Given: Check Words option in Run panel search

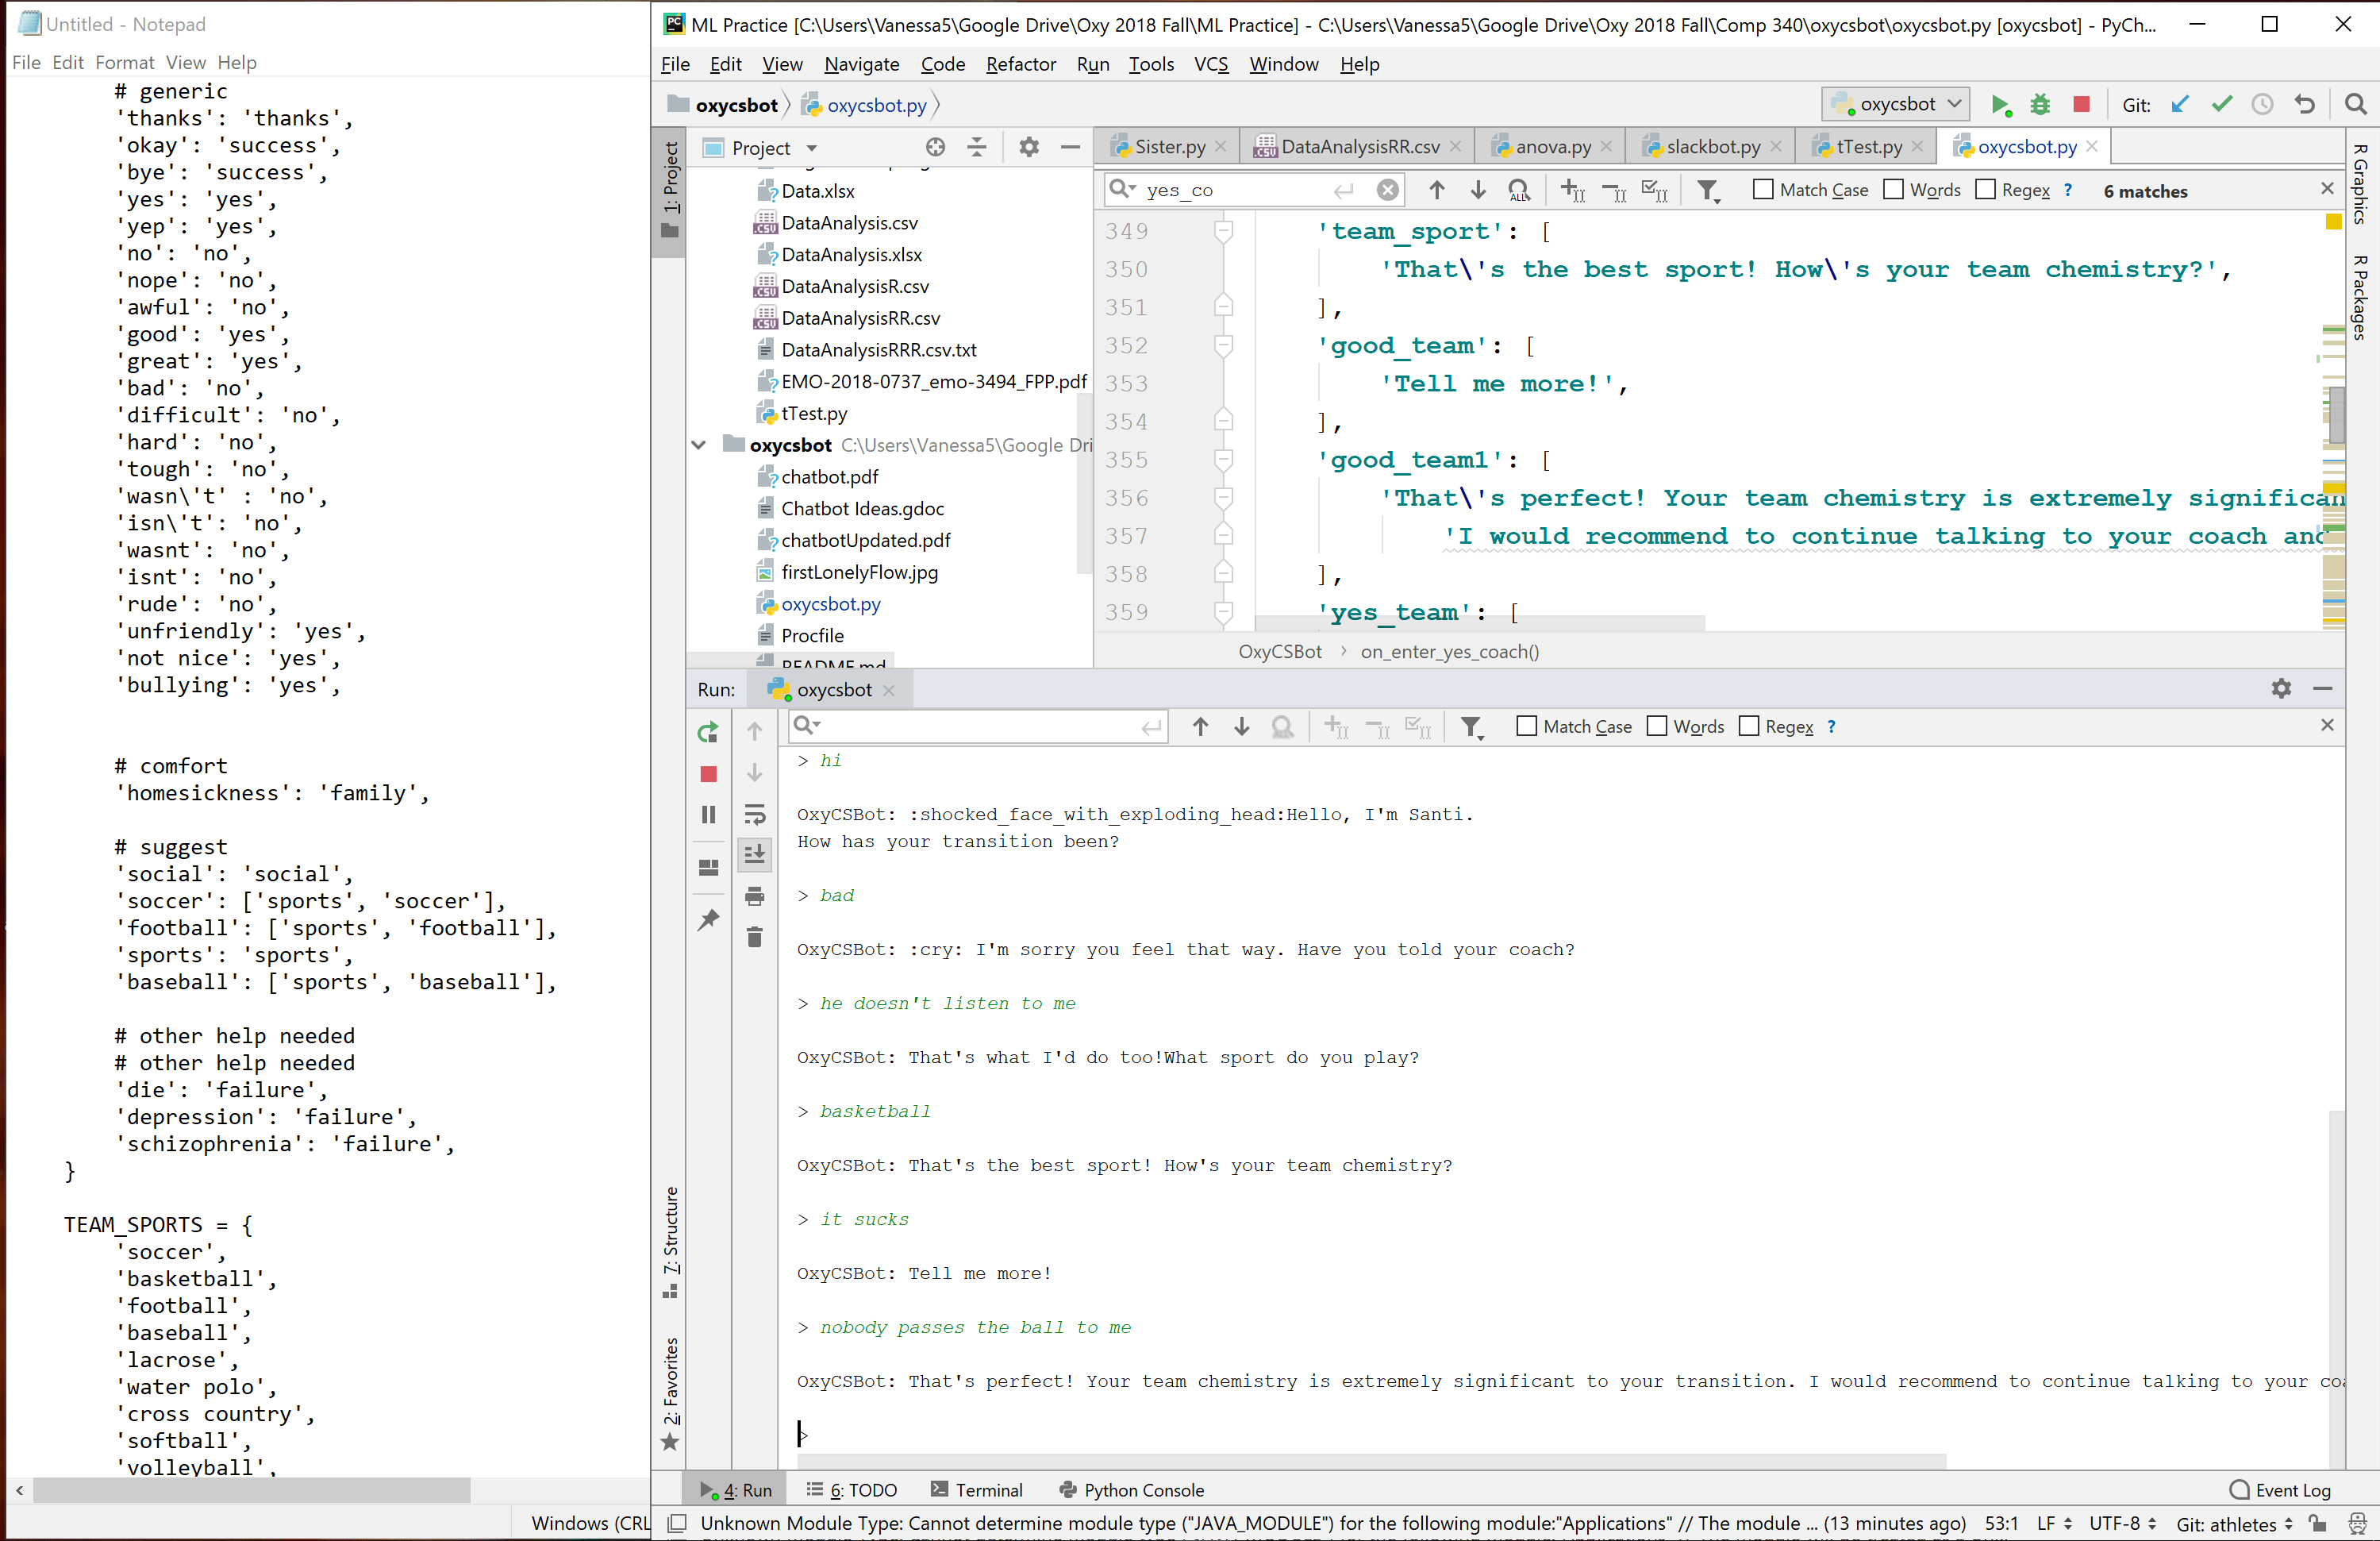Looking at the screenshot, I should [1657, 726].
